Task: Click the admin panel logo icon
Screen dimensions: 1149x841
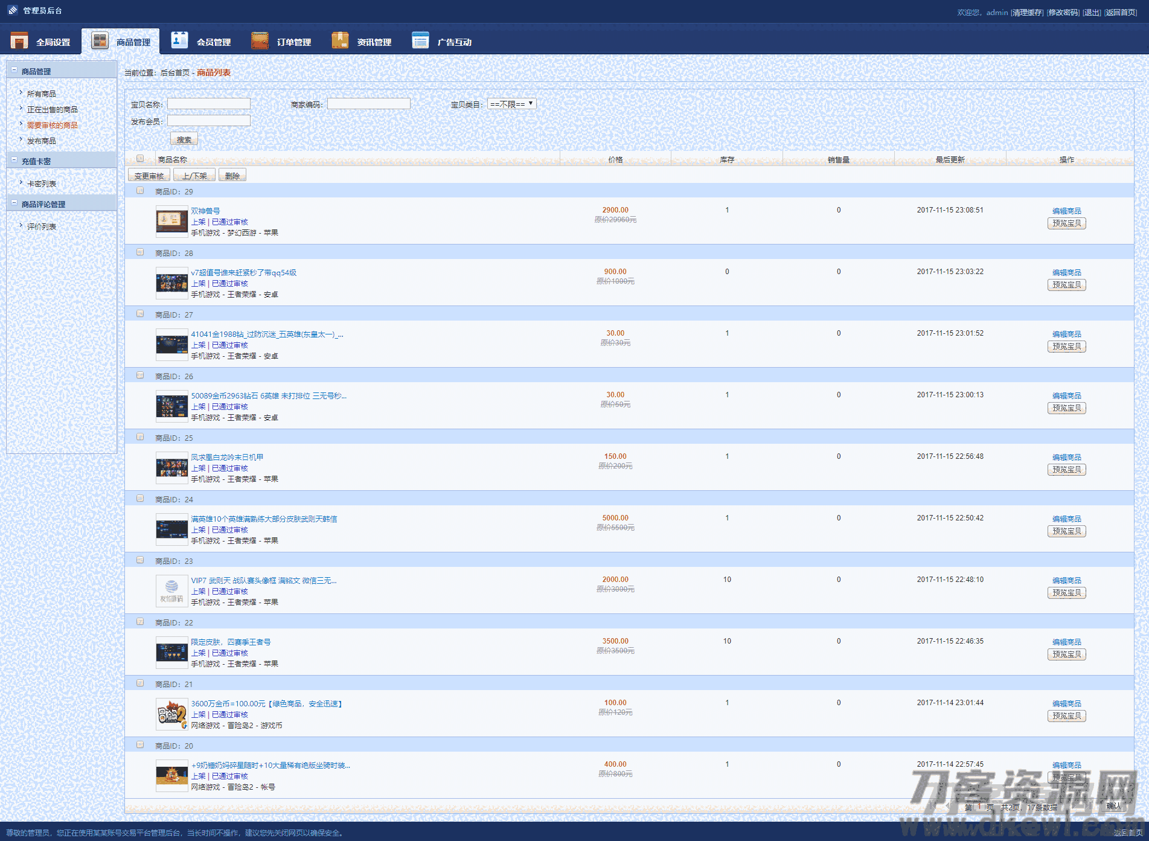Action: click(x=13, y=10)
